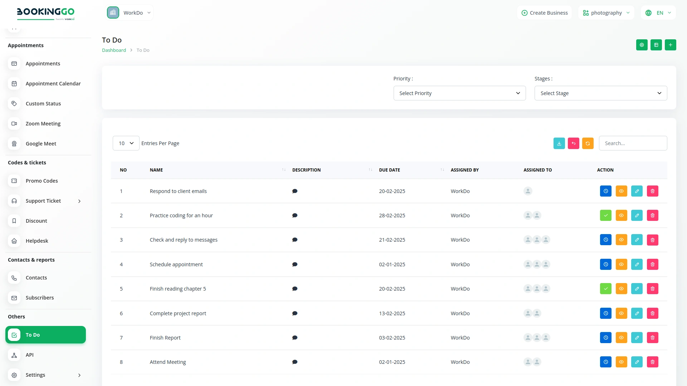The width and height of the screenshot is (687, 386).
Task: Click the orange refresh icon near the search box
Action: (588, 143)
